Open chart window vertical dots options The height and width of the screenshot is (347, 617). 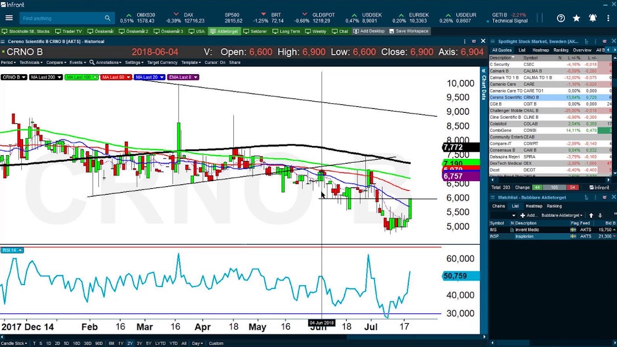tap(465, 41)
